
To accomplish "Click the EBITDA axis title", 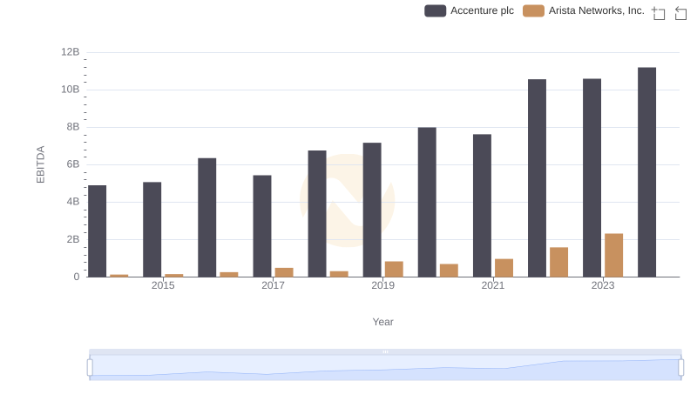I will pos(40,164).
